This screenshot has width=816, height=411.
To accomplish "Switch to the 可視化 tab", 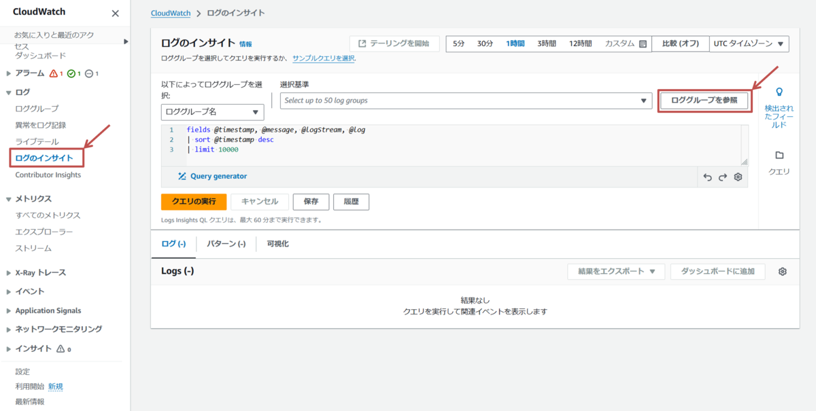I will pyautogui.click(x=278, y=244).
